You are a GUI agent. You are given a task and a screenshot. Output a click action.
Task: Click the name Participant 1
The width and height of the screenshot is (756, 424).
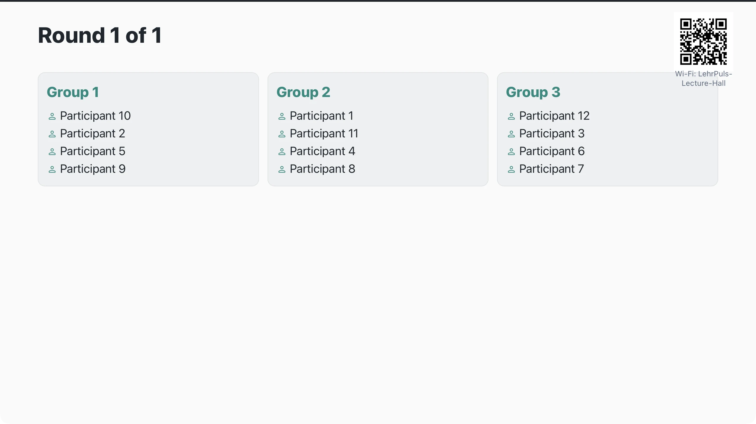(x=322, y=116)
